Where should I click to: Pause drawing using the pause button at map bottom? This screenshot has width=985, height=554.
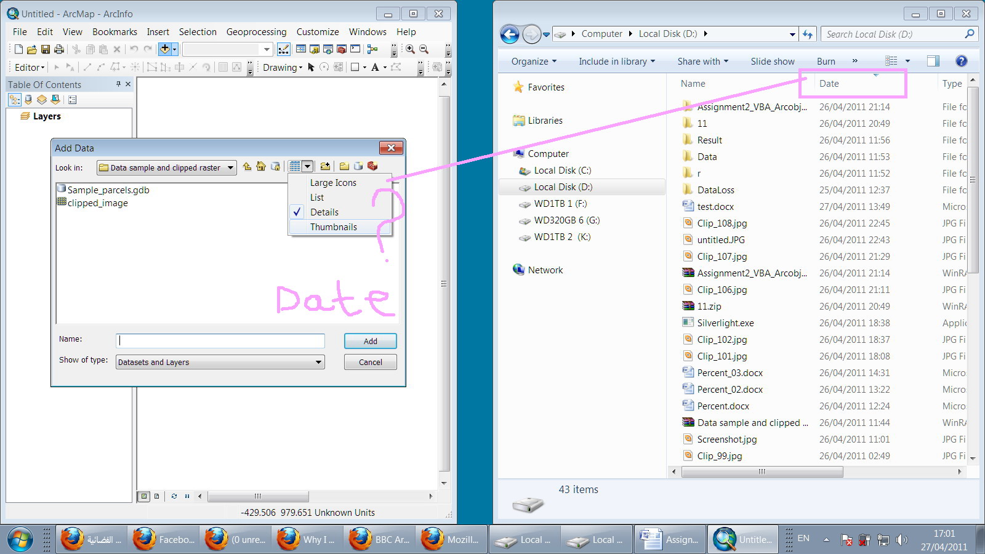187,496
